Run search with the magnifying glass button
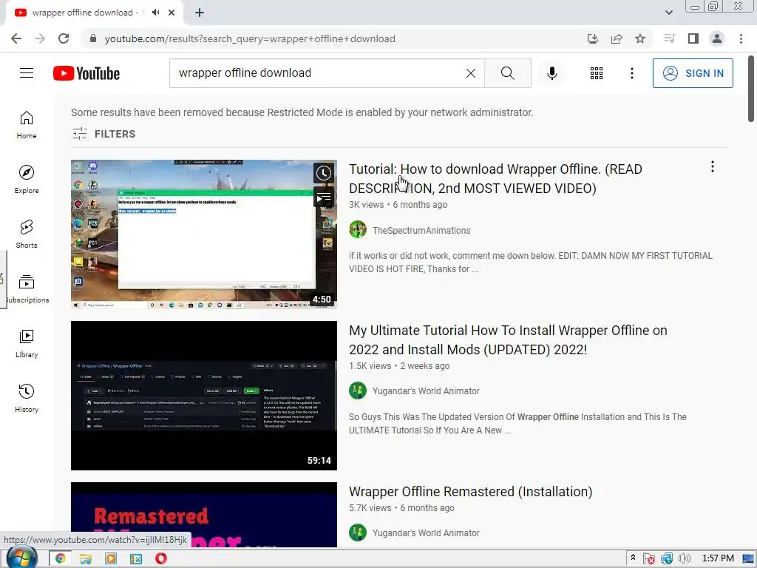Screen dimensions: 757x568 point(507,73)
